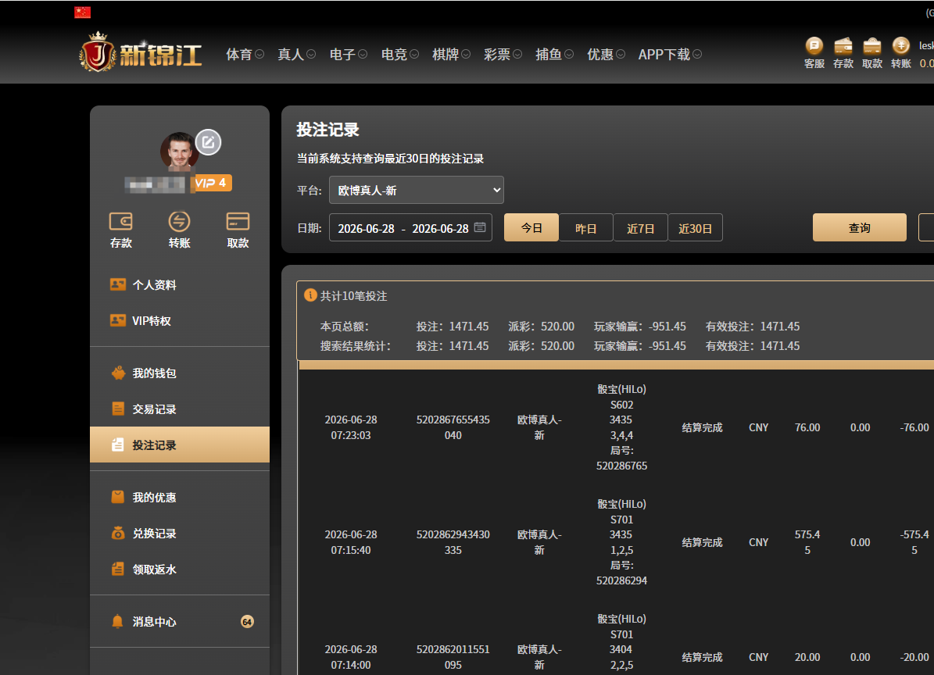Viewport: 934px width, 675px height.
Task: Click the customer service (客服) icon
Action: click(814, 46)
